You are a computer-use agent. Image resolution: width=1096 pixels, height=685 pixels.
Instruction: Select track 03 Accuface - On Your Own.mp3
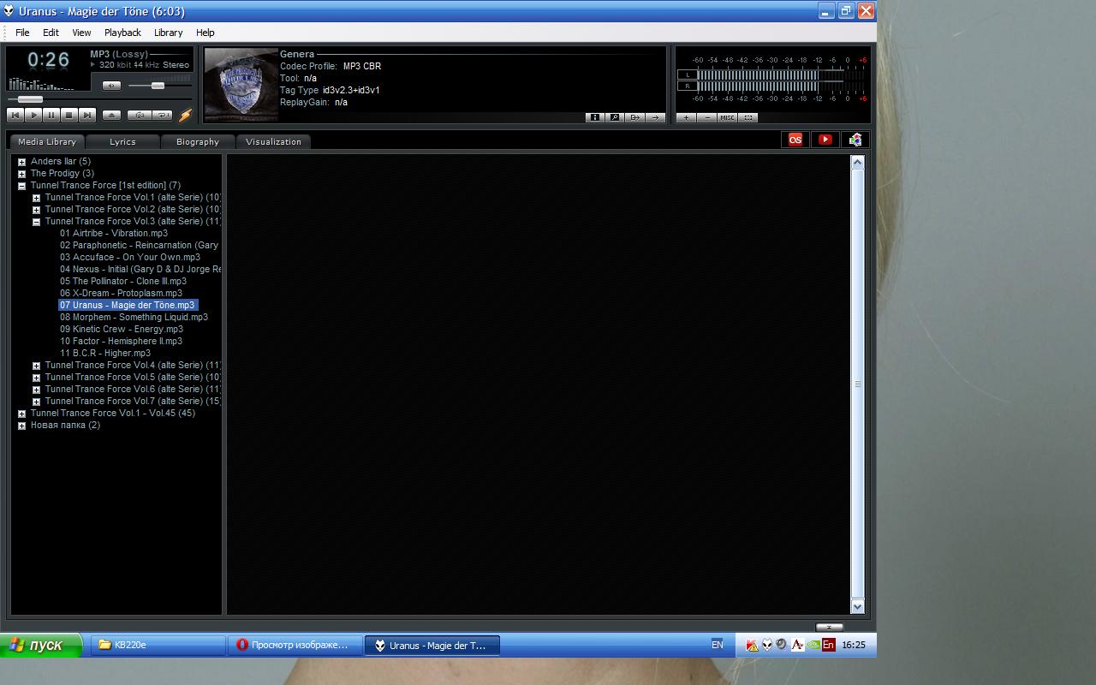(x=130, y=257)
